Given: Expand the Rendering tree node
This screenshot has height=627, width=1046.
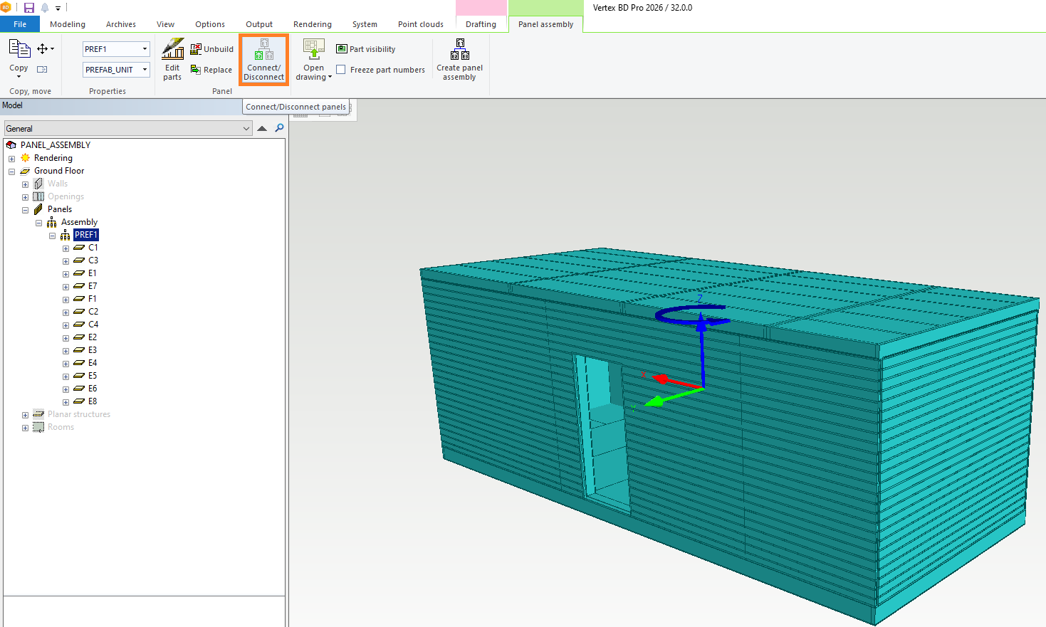Looking at the screenshot, I should [11, 159].
